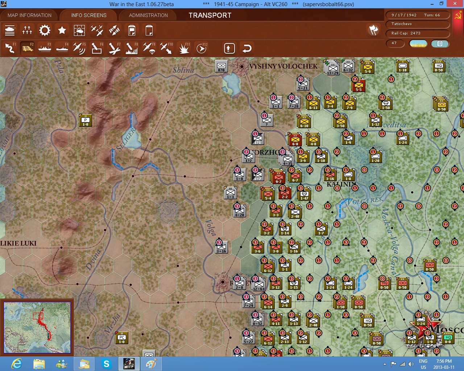Click the Tatischevo location field

coord(418,24)
